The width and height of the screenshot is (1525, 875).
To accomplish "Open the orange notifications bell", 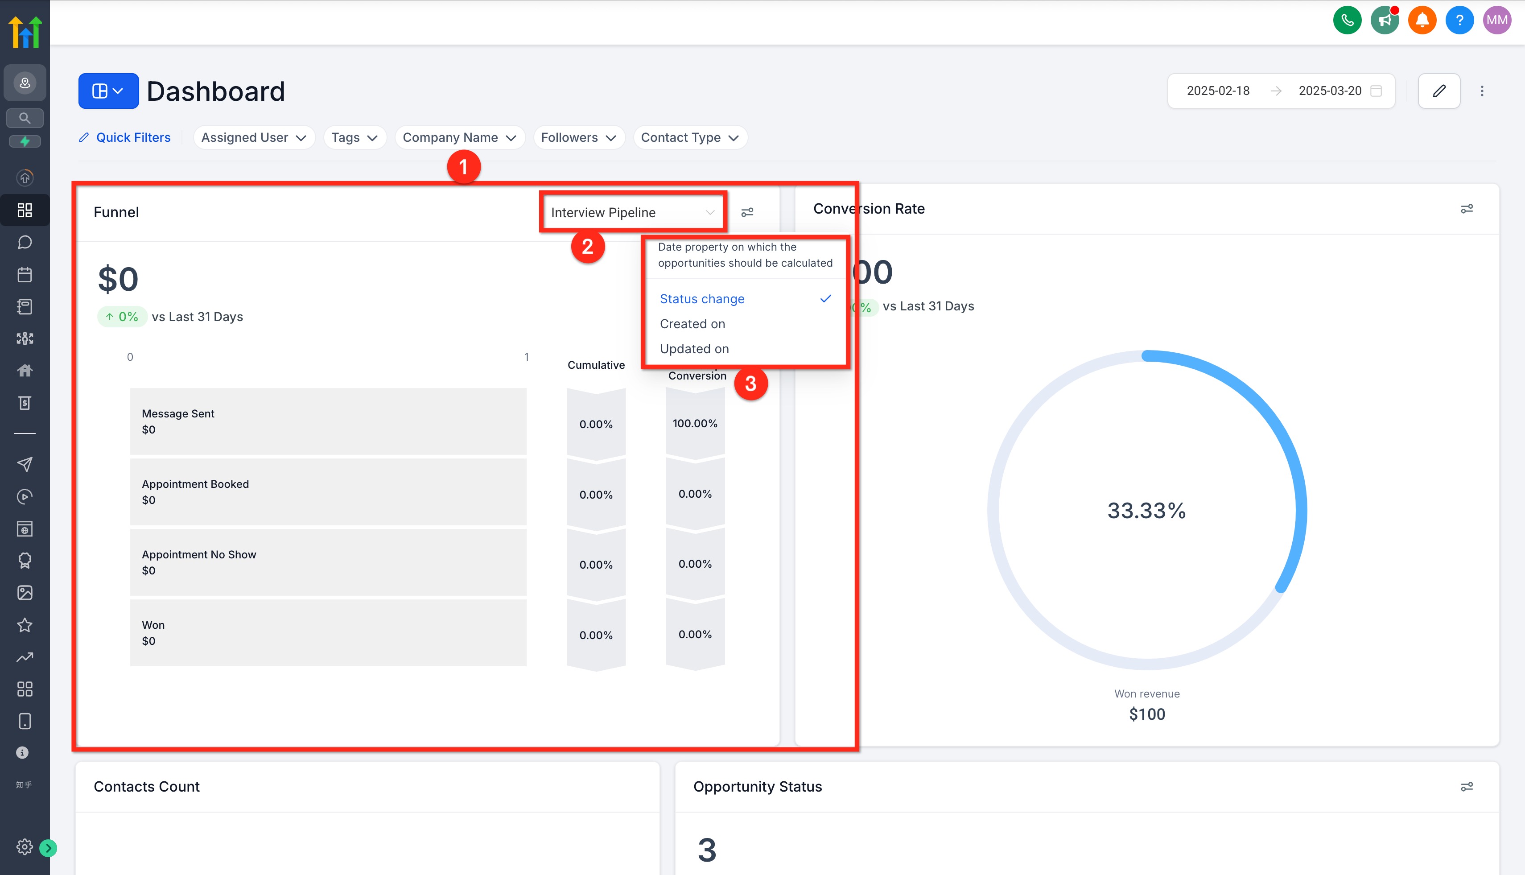I will click(1422, 21).
